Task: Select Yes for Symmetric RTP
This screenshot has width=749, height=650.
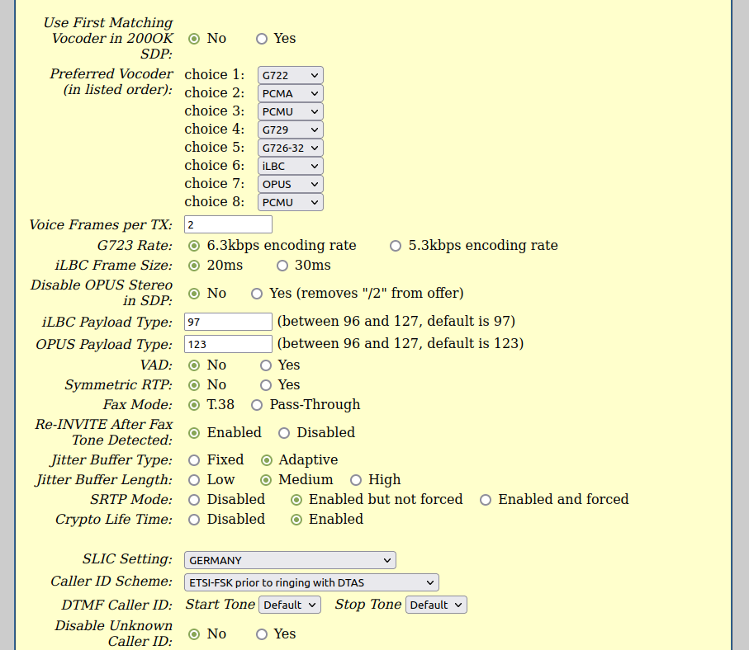Action: tap(266, 385)
